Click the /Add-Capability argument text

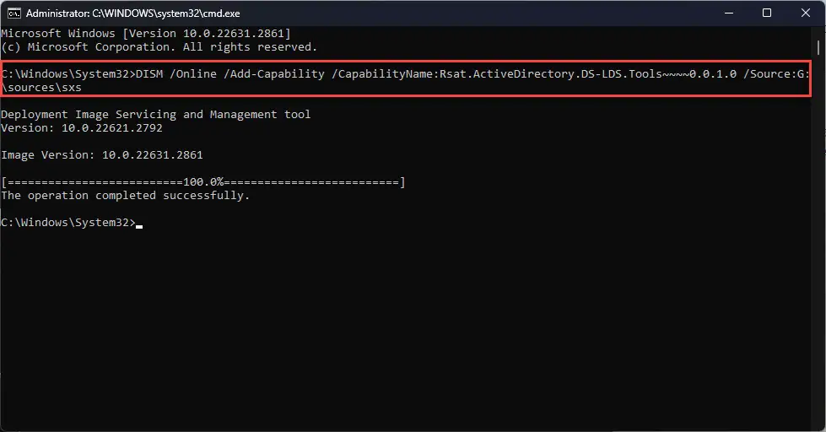point(274,73)
